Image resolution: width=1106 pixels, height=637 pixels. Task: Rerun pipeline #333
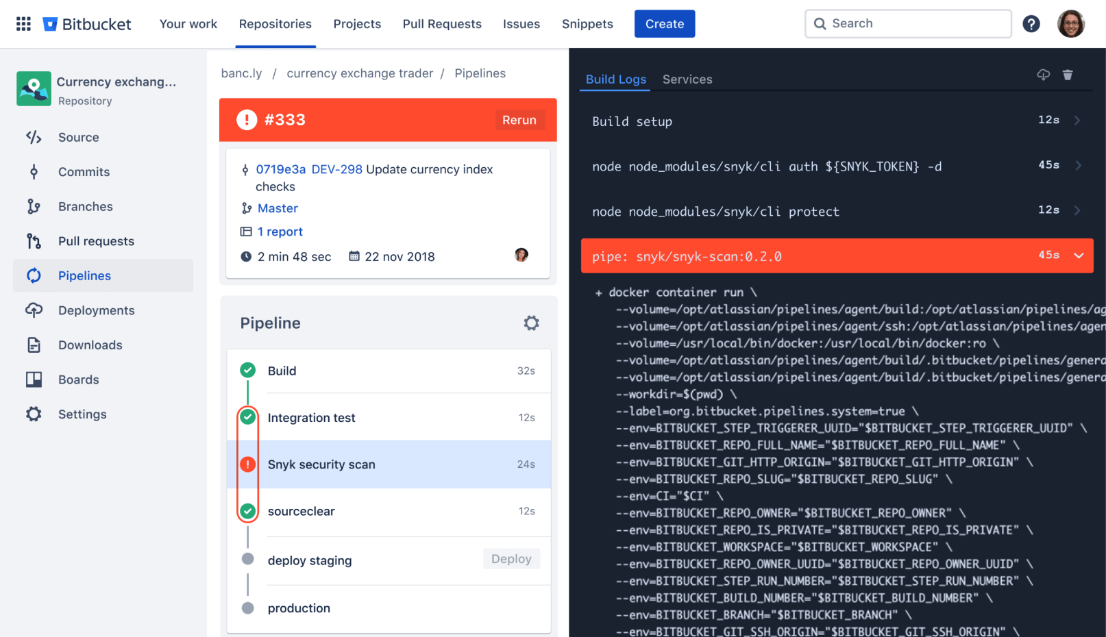tap(519, 119)
